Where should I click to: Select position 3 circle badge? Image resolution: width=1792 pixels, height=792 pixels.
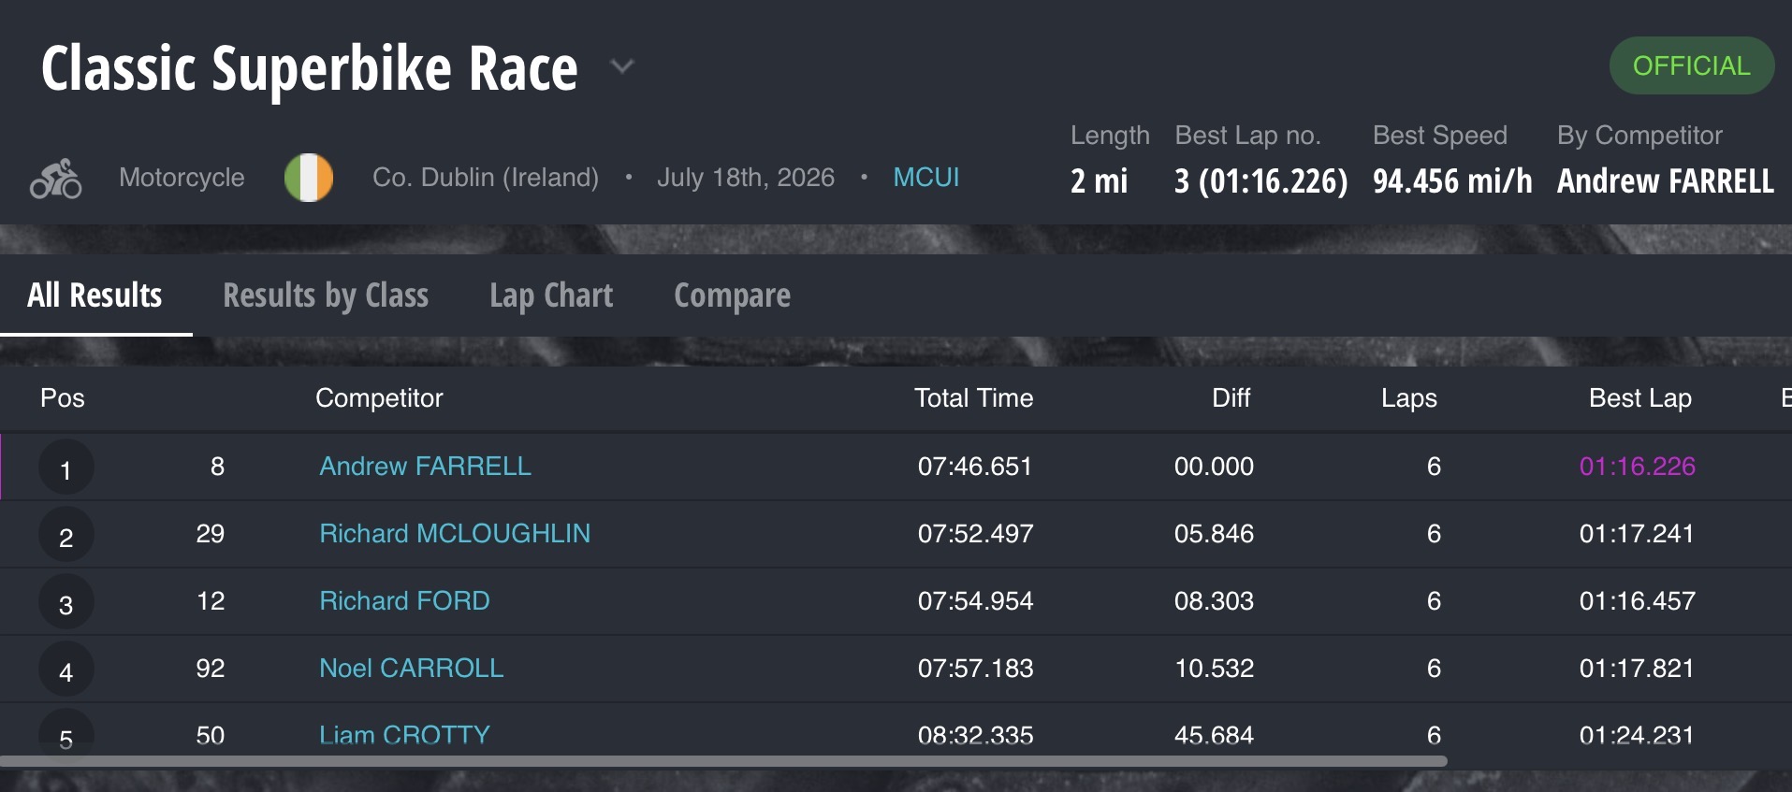coord(66,602)
